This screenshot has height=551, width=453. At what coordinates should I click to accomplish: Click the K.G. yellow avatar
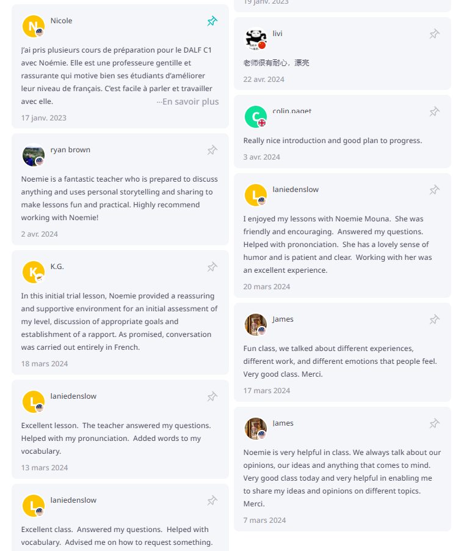click(x=34, y=272)
